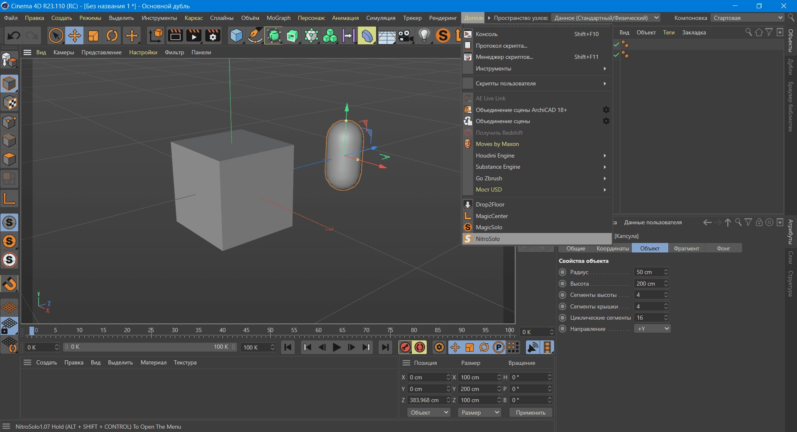Click the Undo arrow icon
797x432 pixels.
click(14, 36)
